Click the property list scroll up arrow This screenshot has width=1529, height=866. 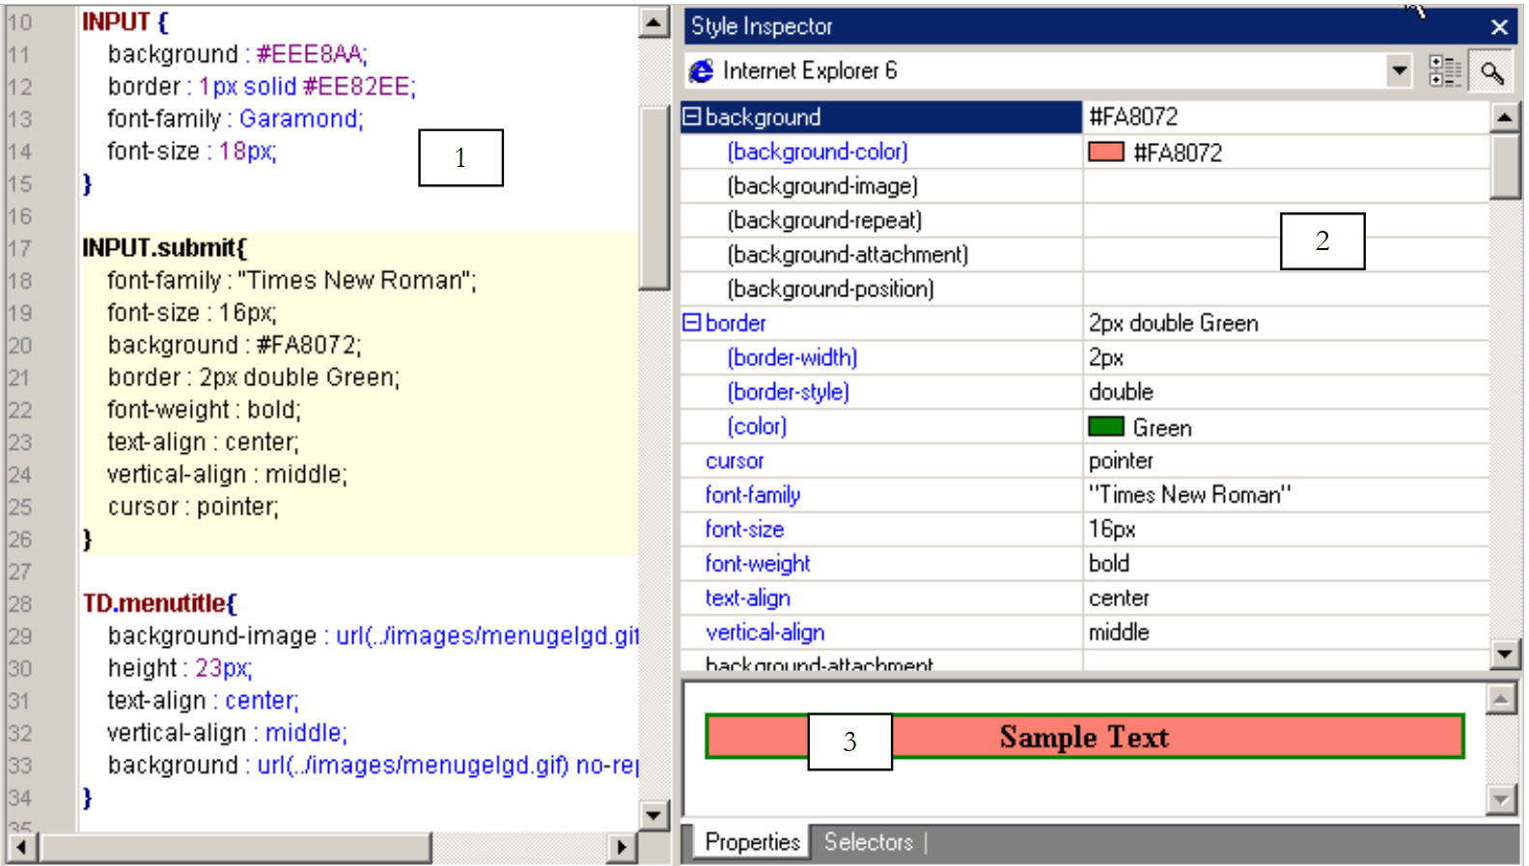pos(1505,118)
